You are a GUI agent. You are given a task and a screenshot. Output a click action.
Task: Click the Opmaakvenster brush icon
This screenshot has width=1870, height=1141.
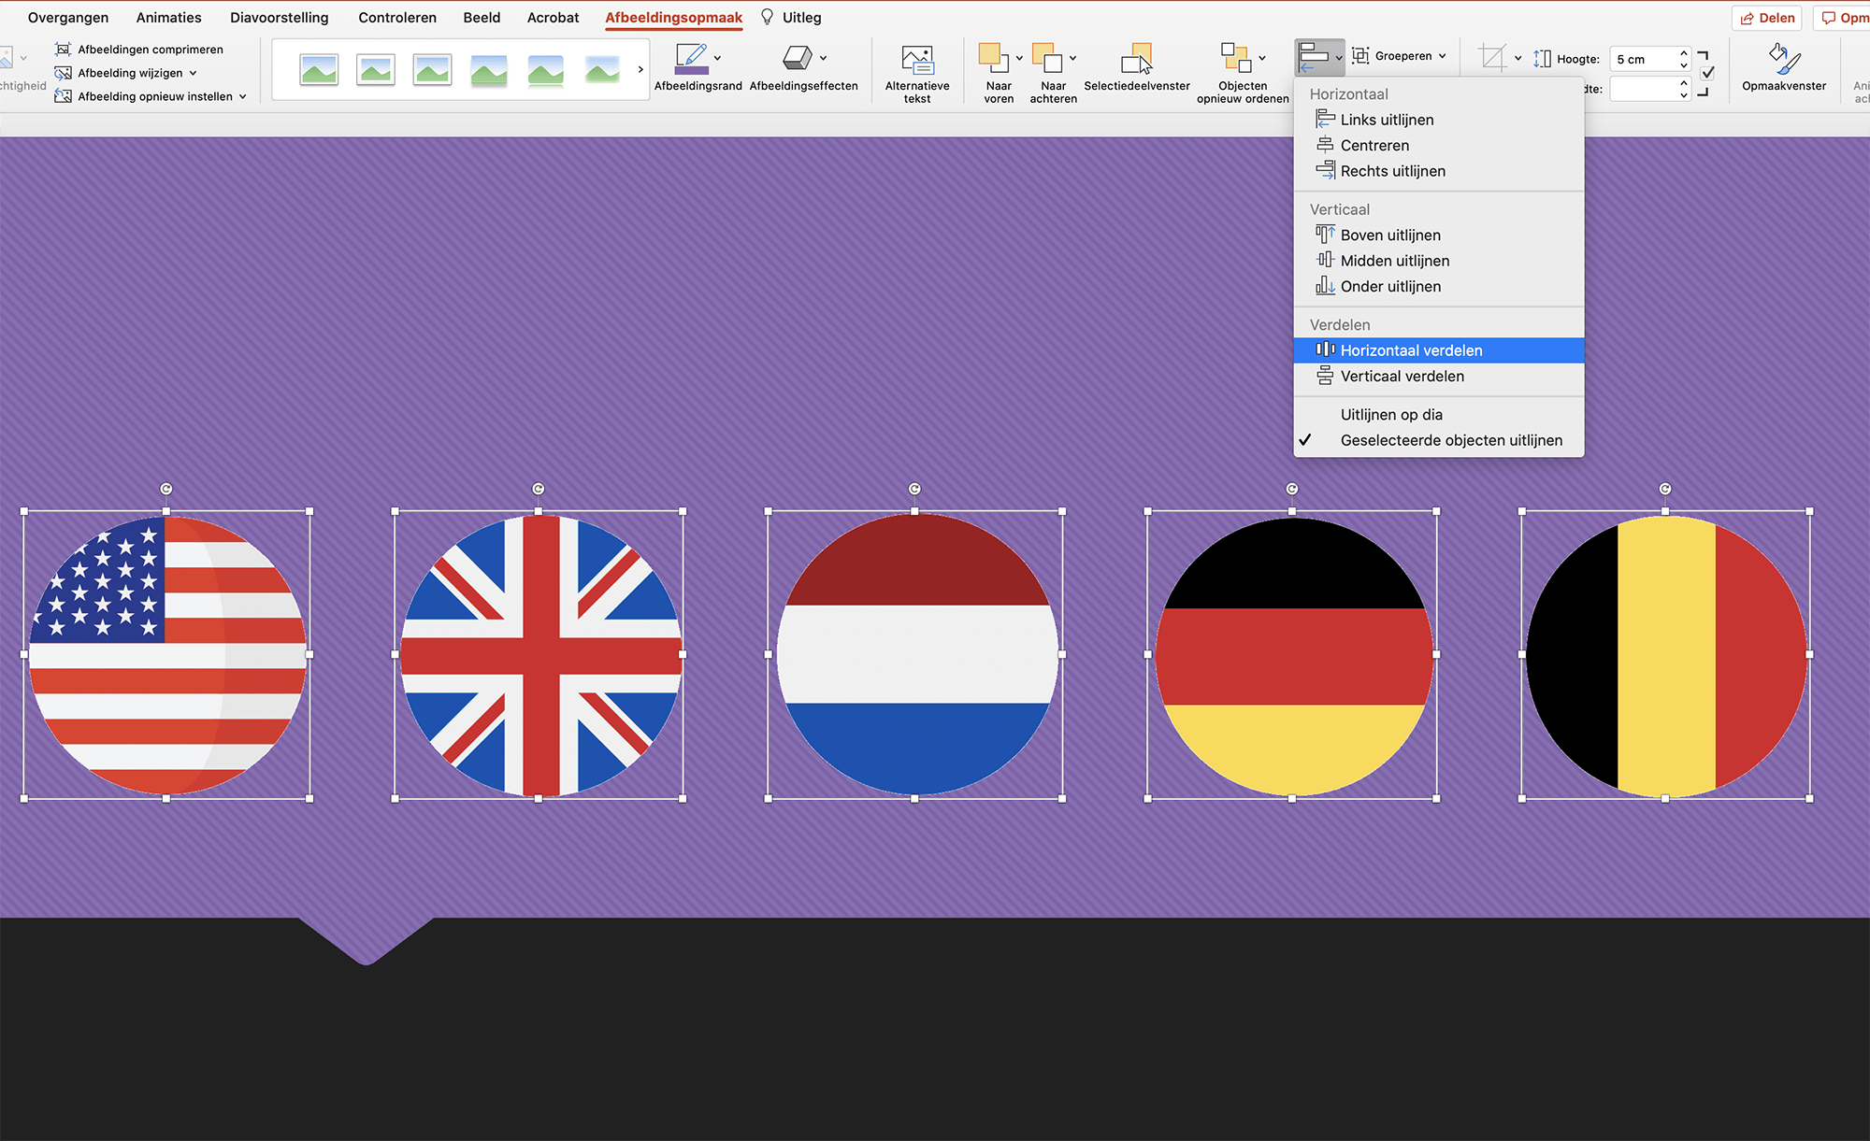point(1783,59)
